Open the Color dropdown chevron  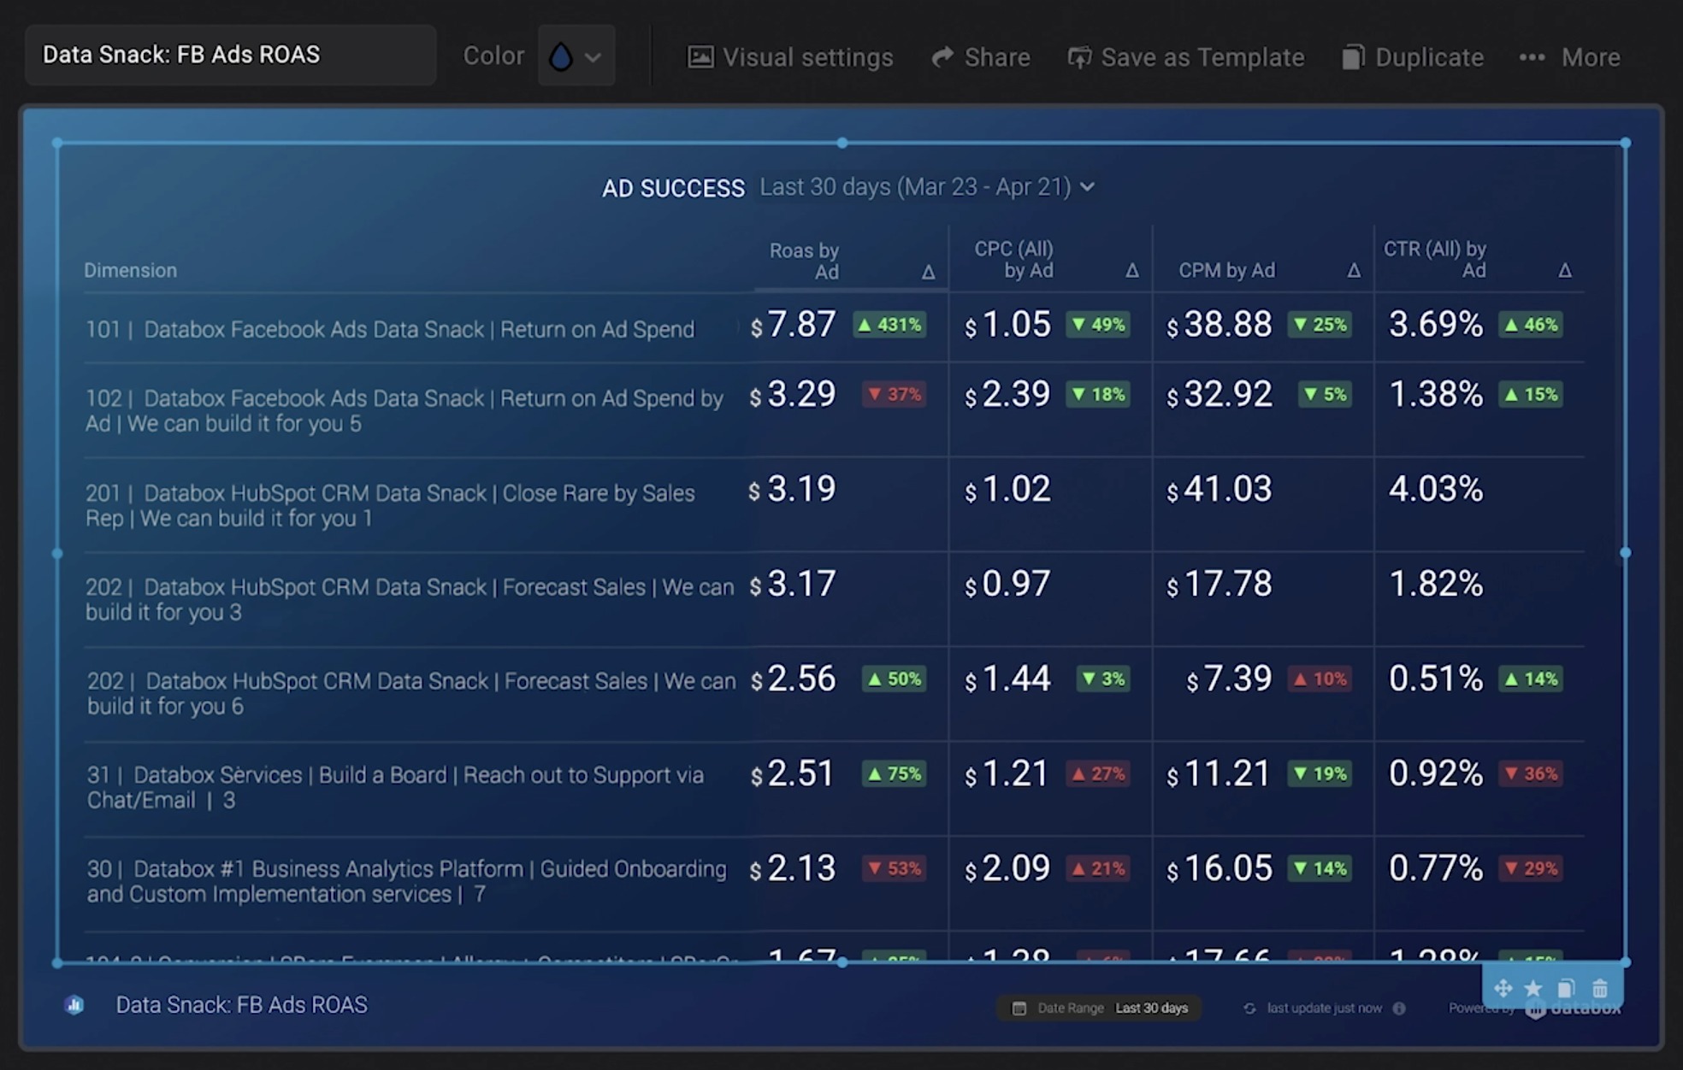click(x=593, y=56)
